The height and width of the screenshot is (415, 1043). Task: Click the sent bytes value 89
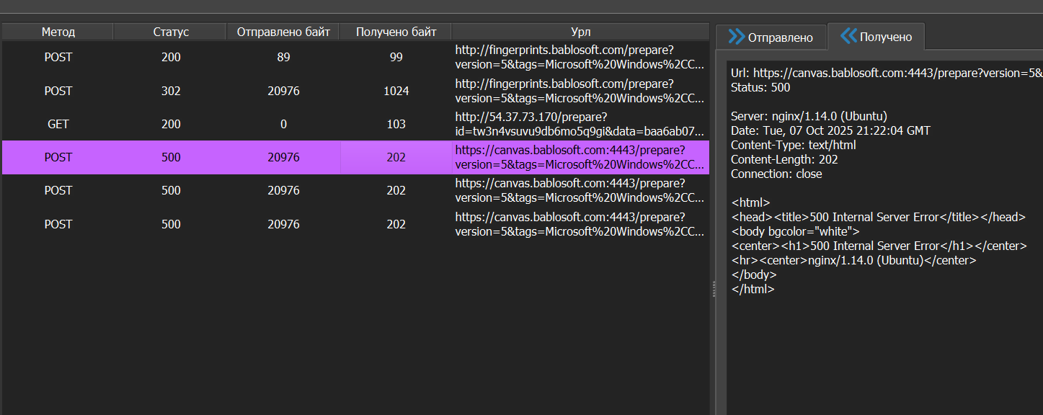coord(283,57)
